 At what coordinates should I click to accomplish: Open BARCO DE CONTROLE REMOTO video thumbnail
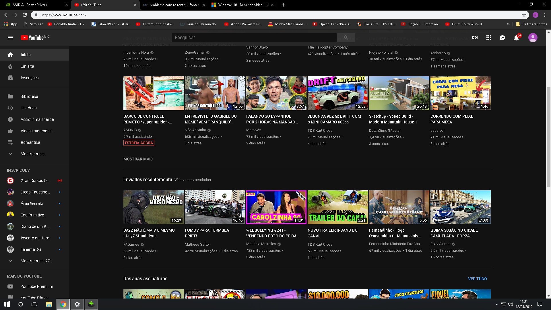[154, 93]
